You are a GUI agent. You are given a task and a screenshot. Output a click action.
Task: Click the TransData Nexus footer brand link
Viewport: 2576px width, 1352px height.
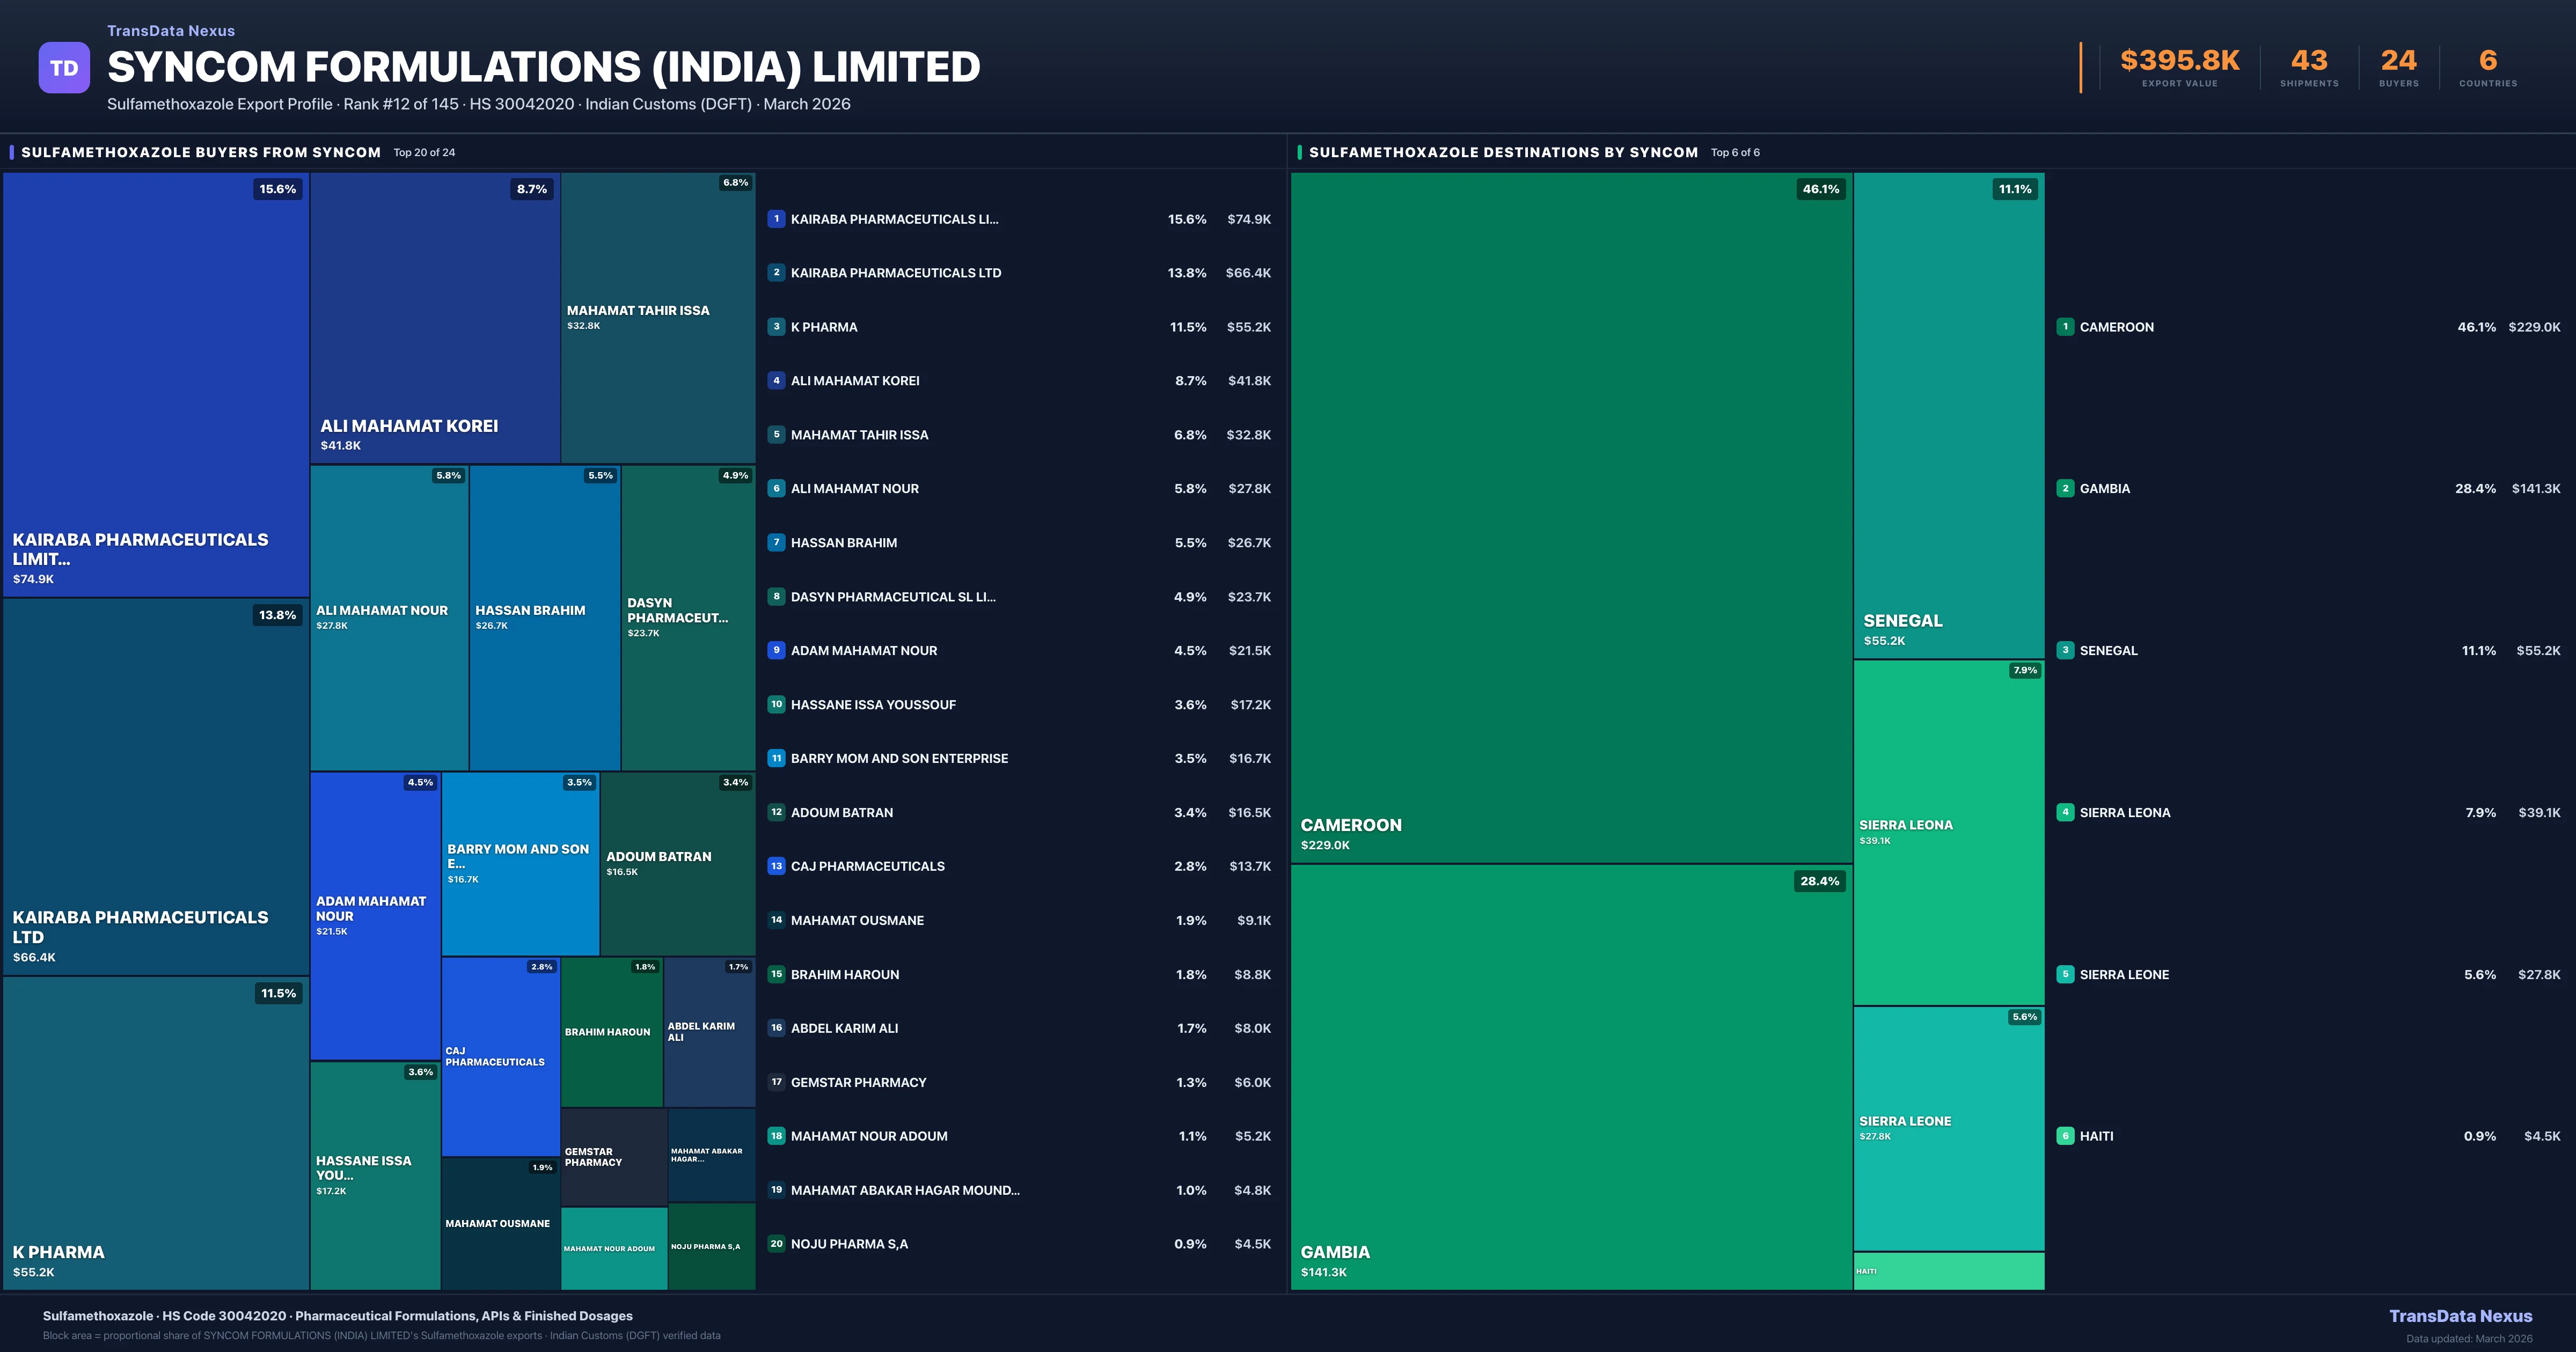click(x=2460, y=1316)
